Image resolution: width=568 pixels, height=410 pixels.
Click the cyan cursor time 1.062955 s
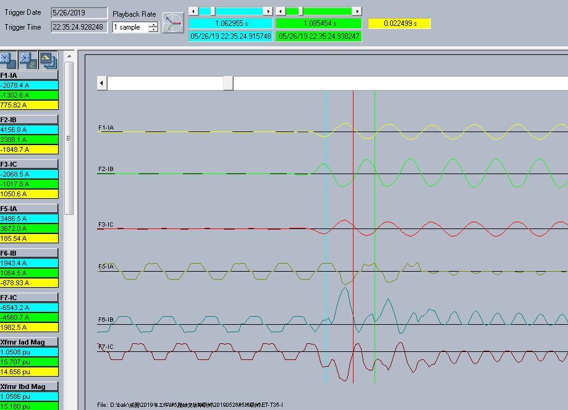click(x=231, y=23)
